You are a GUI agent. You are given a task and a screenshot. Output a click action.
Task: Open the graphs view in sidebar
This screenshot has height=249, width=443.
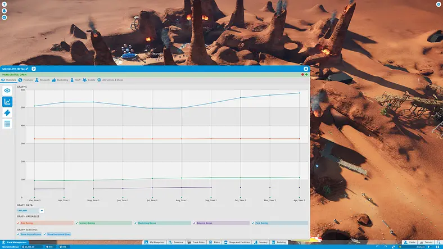tap(7, 101)
